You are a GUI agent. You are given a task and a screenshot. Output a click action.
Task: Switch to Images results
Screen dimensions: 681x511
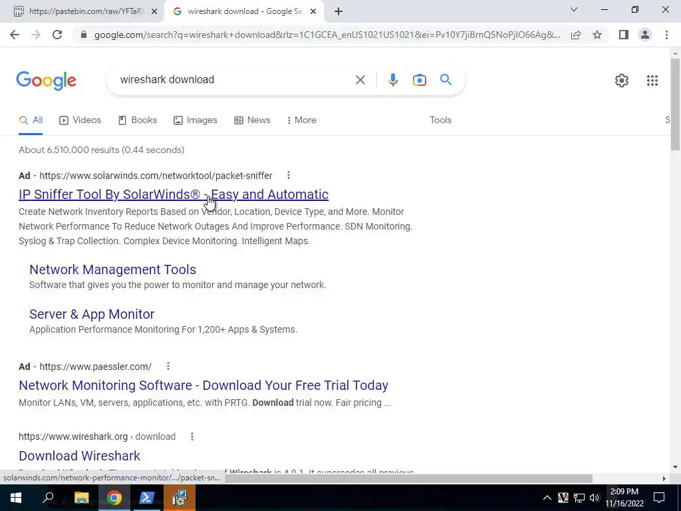[196, 120]
